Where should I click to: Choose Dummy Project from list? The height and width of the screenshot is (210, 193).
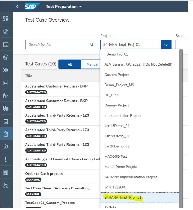[x=140, y=105]
